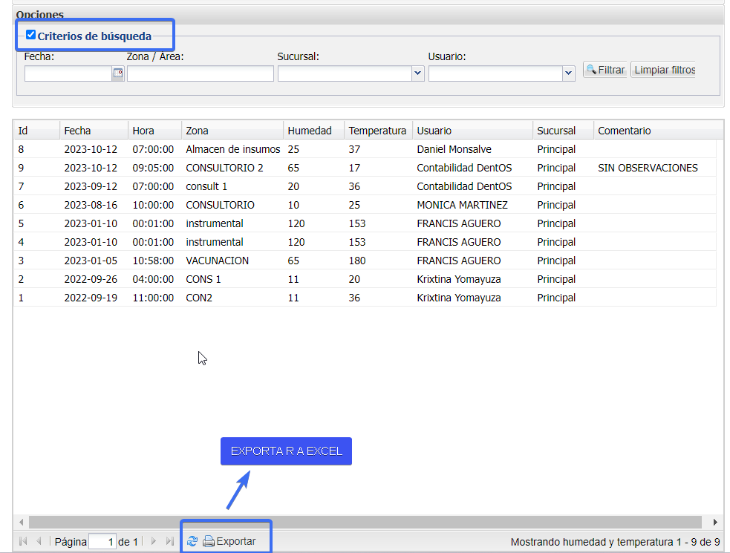730x553 pixels.
Task: Go to previous page arrow icon
Action: tap(39, 542)
